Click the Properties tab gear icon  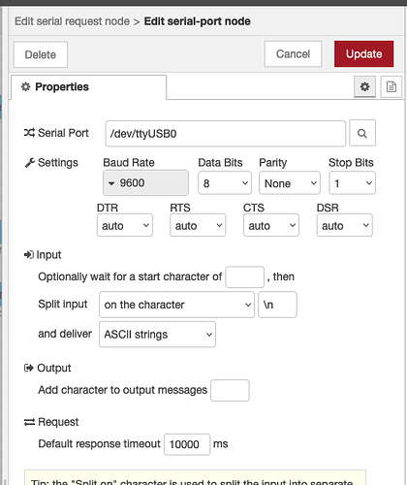[25, 86]
